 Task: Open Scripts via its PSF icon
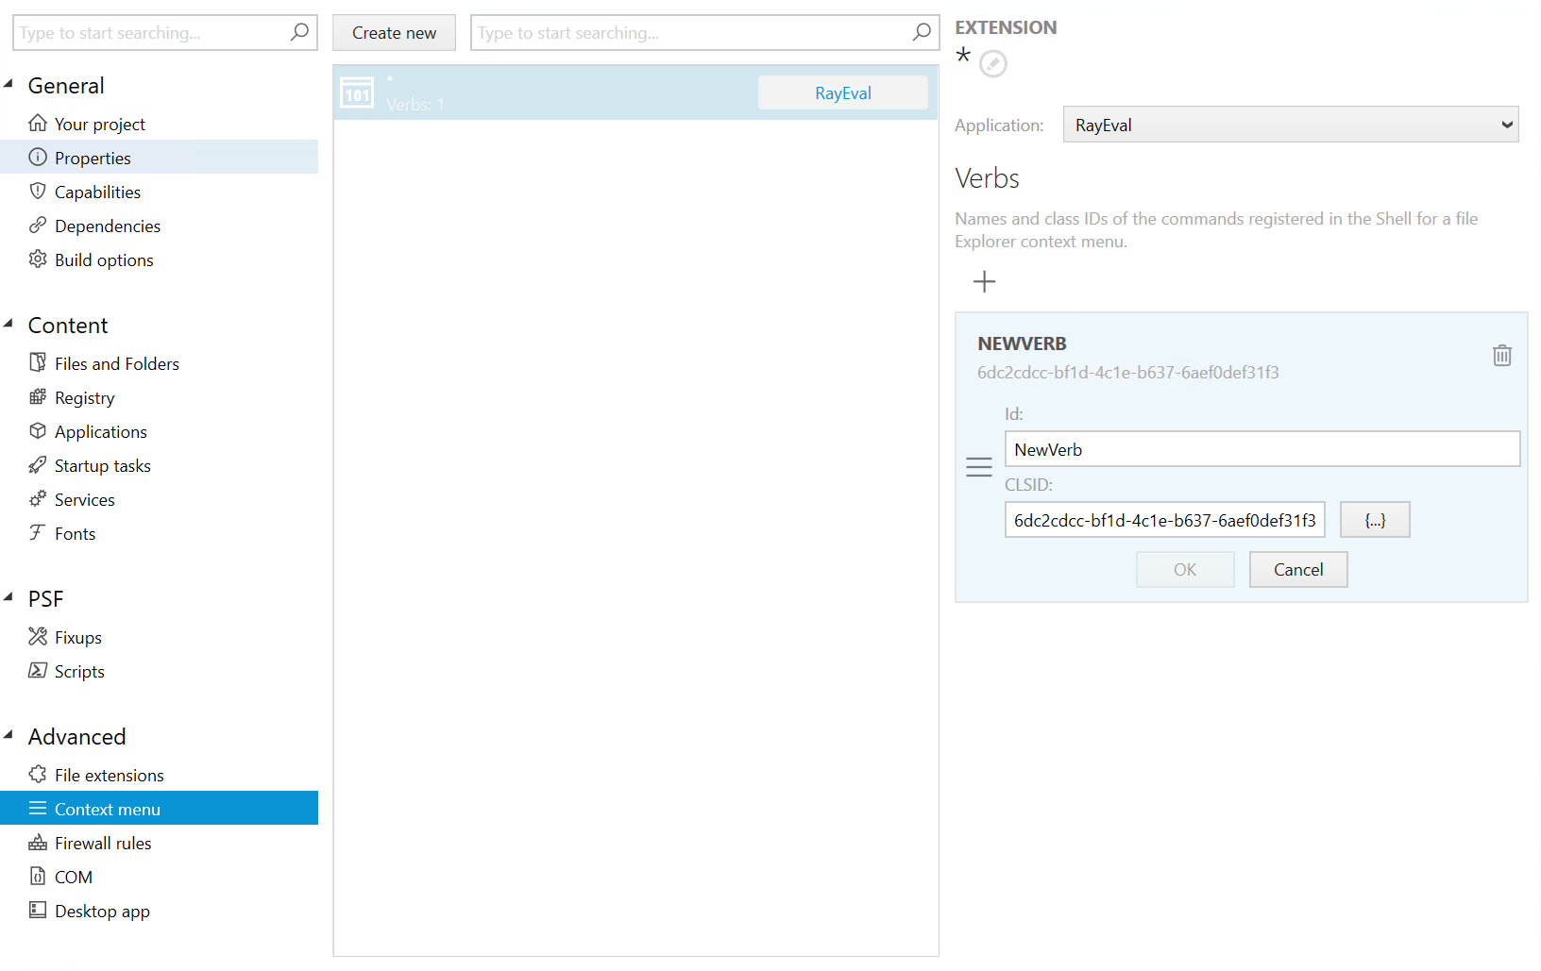coord(38,671)
